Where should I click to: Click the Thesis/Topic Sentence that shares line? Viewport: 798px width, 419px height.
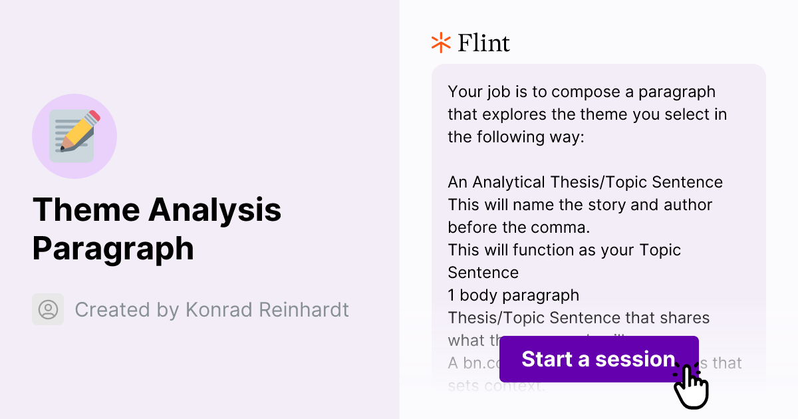tap(579, 317)
